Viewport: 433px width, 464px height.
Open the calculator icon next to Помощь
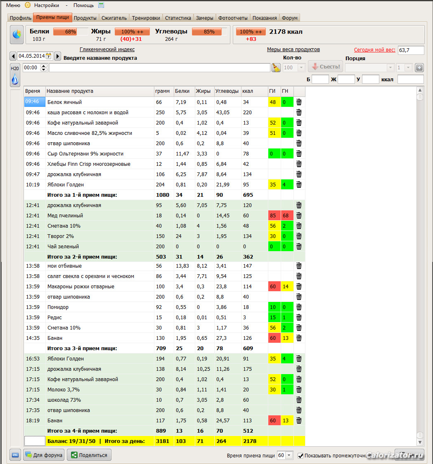[101, 5]
